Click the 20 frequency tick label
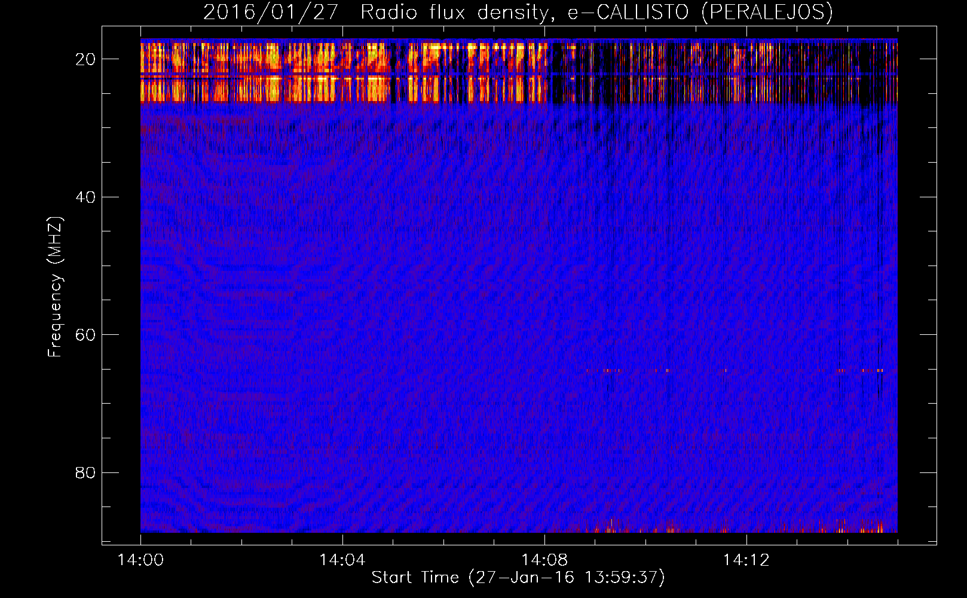Screen dimensions: 967x598 point(86,59)
